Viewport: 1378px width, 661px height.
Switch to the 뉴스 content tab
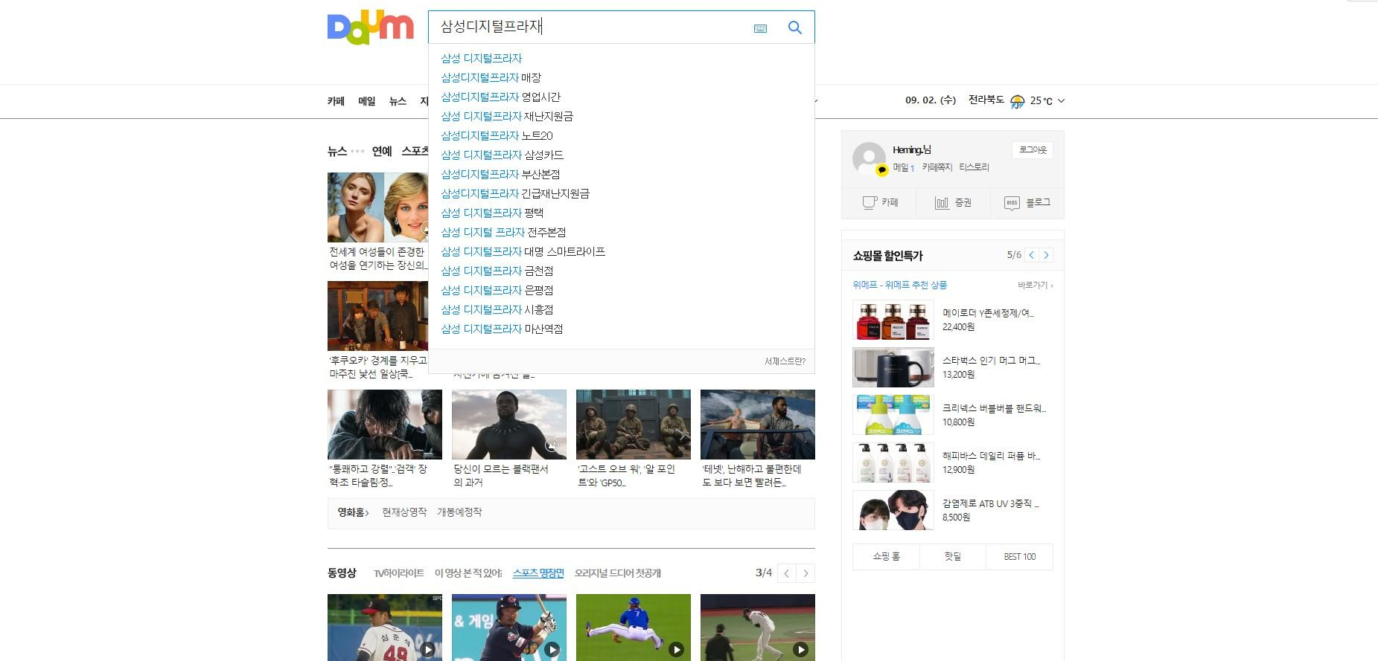(x=337, y=151)
